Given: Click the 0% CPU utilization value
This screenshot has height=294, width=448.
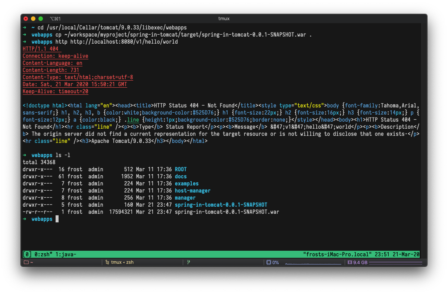Looking at the screenshot, I should [x=276, y=262].
